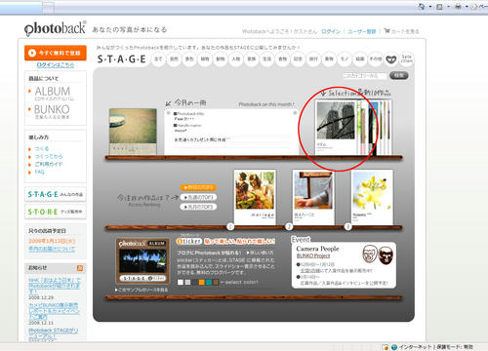Select the 全て category circle
This screenshot has width=488, height=351.
click(158, 59)
